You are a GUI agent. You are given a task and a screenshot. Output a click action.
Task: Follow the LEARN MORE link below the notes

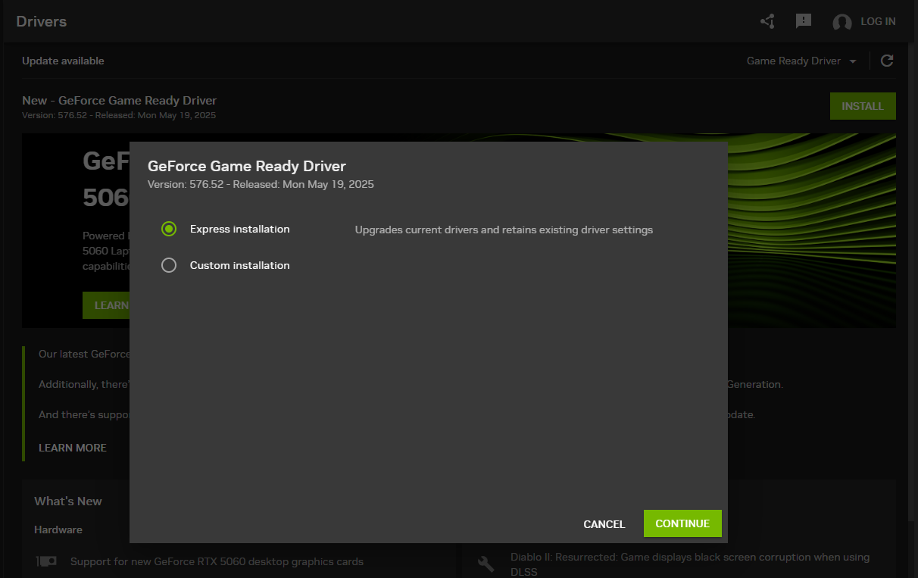click(73, 448)
